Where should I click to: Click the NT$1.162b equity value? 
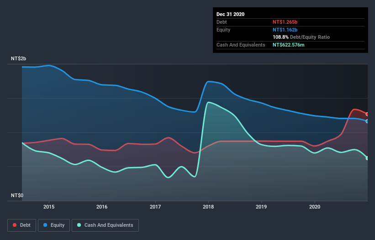[x=285, y=30]
